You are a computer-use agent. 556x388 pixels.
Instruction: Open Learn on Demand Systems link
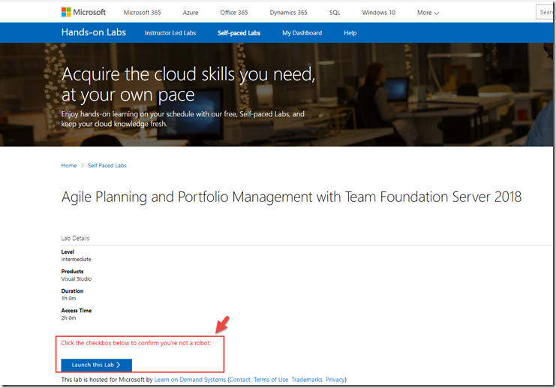point(190,380)
